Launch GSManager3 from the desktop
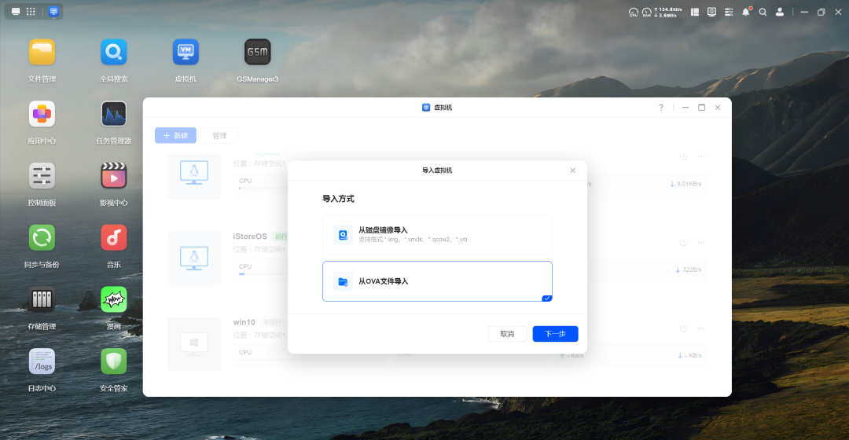The image size is (849, 440). (x=257, y=53)
